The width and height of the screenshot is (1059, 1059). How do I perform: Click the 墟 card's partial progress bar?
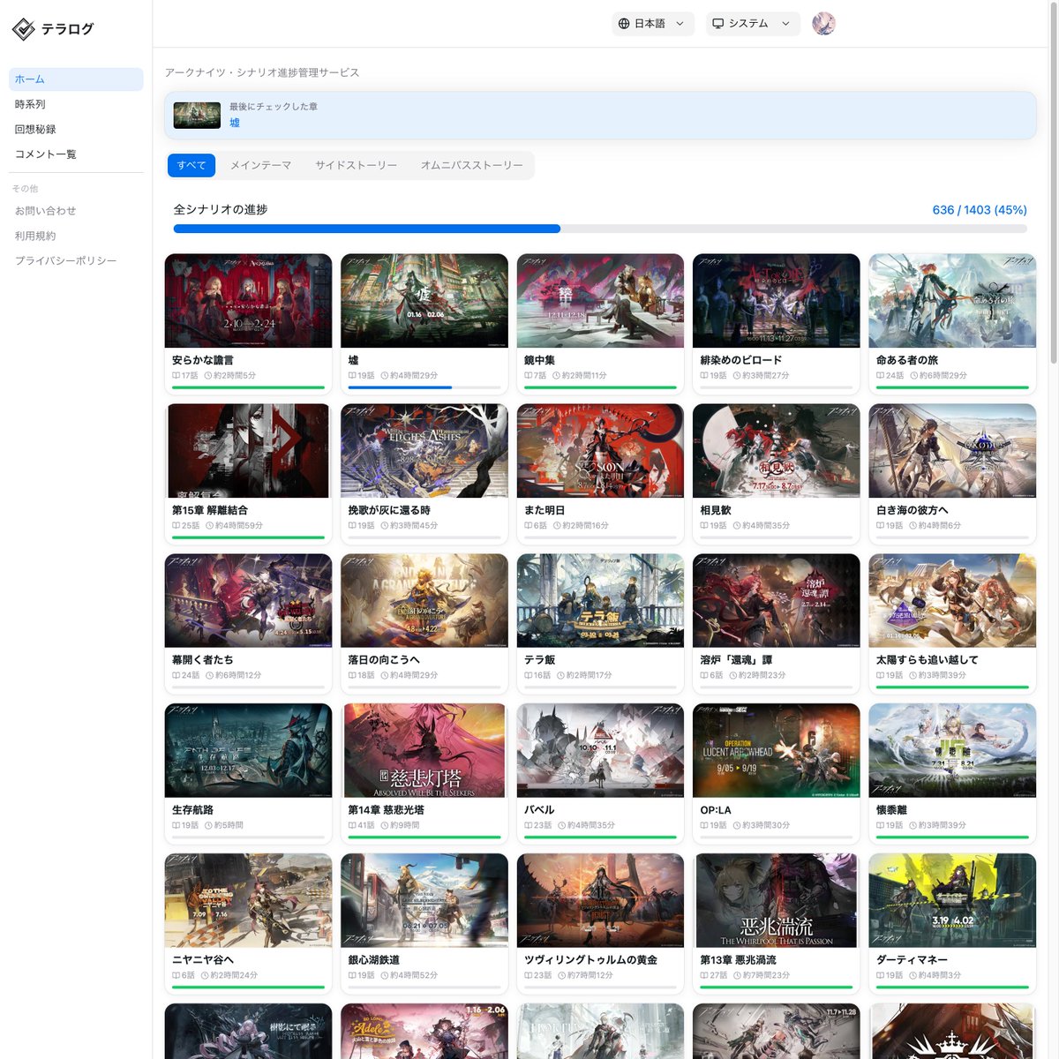424,387
